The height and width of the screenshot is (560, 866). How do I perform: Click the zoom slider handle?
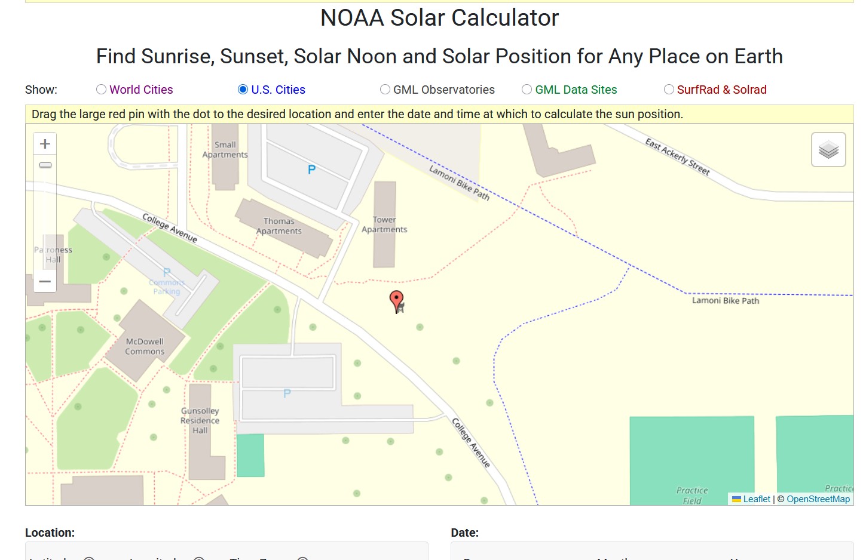coord(45,165)
